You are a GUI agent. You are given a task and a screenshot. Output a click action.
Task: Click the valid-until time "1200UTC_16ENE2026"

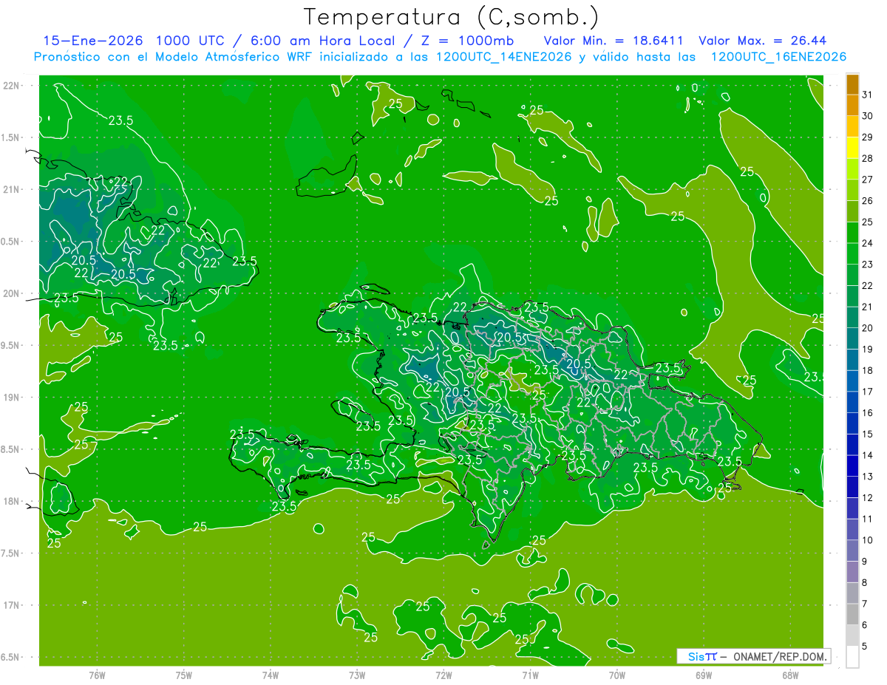point(778,57)
